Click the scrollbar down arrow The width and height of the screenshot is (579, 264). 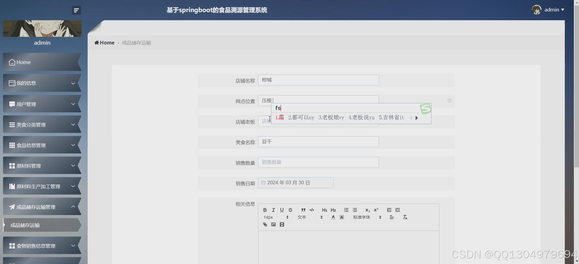[x=576, y=261]
